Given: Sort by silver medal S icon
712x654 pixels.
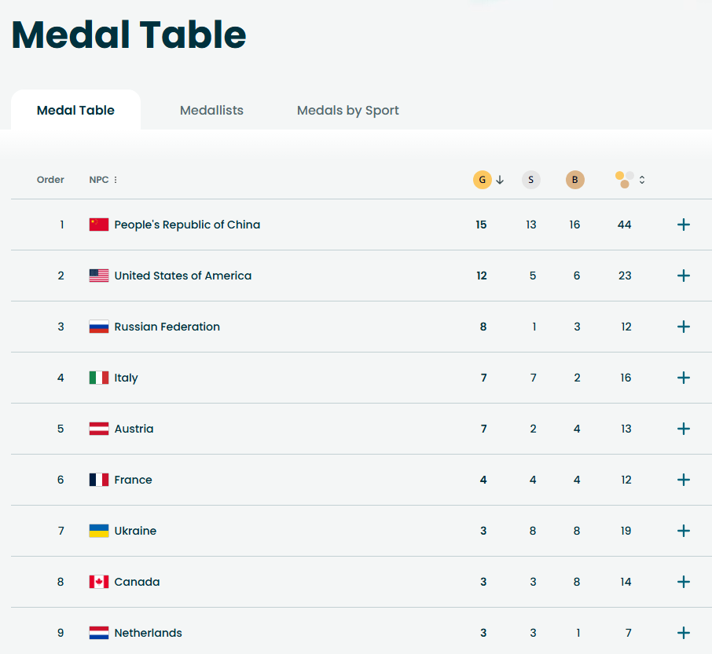Looking at the screenshot, I should pos(530,180).
